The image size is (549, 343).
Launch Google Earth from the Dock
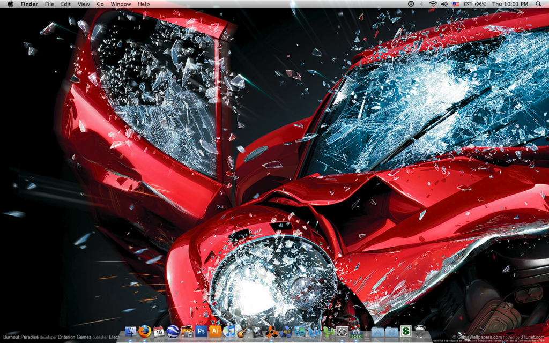173,331
